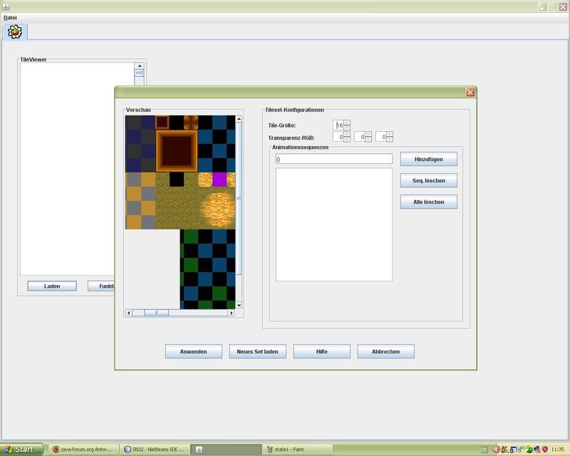Click the Java application taskbar button
The height and width of the screenshot is (456, 570).
226,450
